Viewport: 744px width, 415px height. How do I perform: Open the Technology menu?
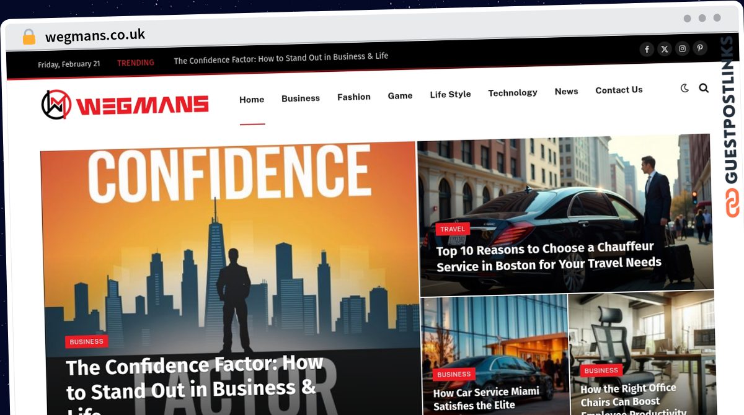point(513,93)
